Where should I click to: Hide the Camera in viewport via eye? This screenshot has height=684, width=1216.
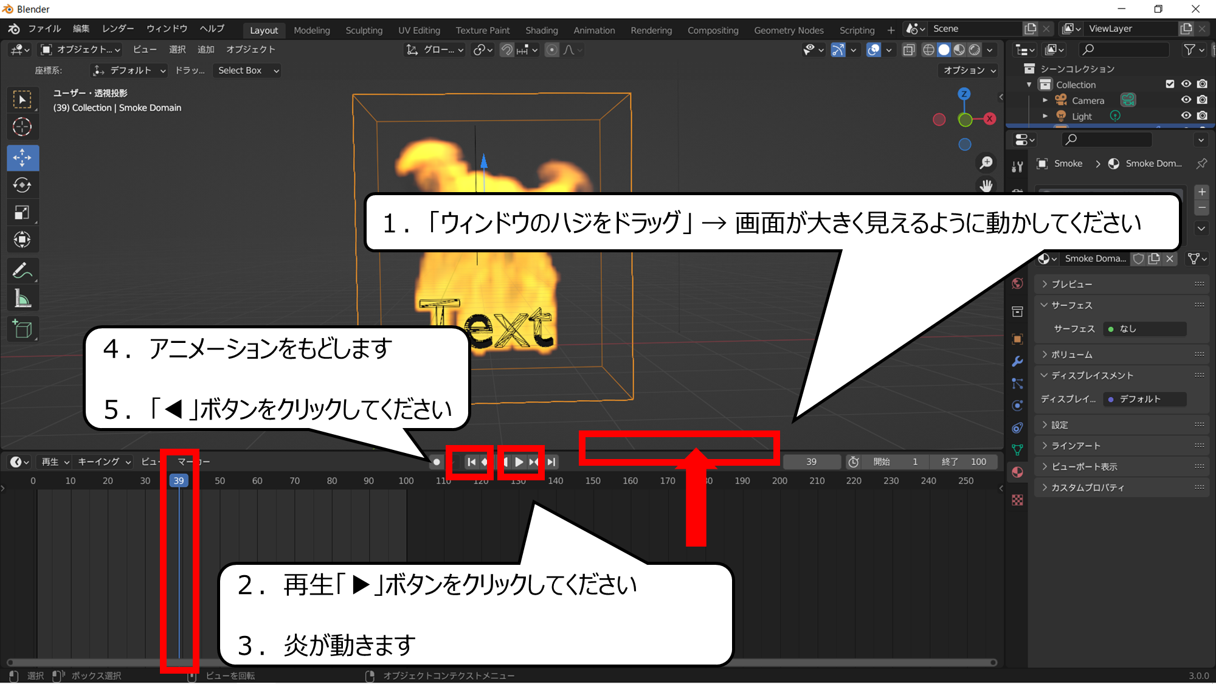coord(1186,100)
